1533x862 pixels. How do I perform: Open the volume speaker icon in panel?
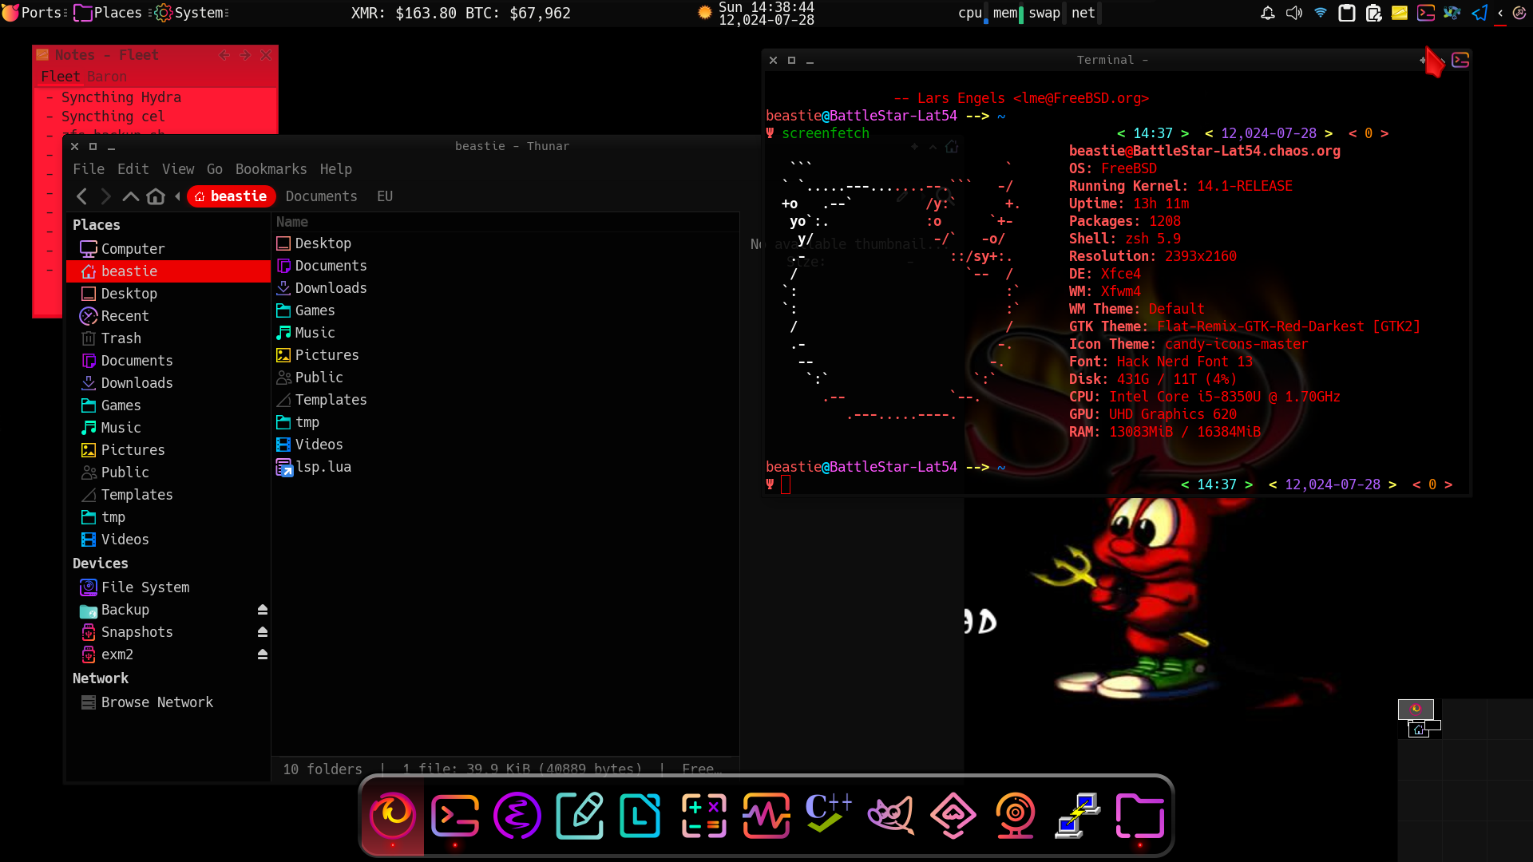pos(1293,13)
